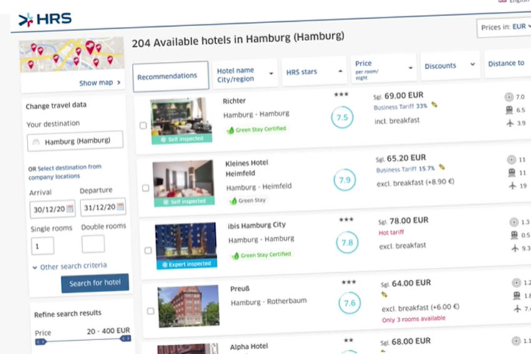
Task: Tick the checkbox for Kleines Hotel Heimfeld
Action: pyautogui.click(x=146, y=188)
